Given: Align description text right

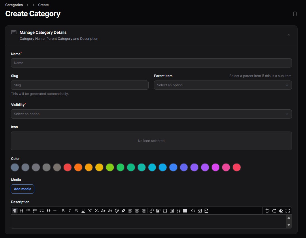Looking at the screenshot, I should point(143,211).
